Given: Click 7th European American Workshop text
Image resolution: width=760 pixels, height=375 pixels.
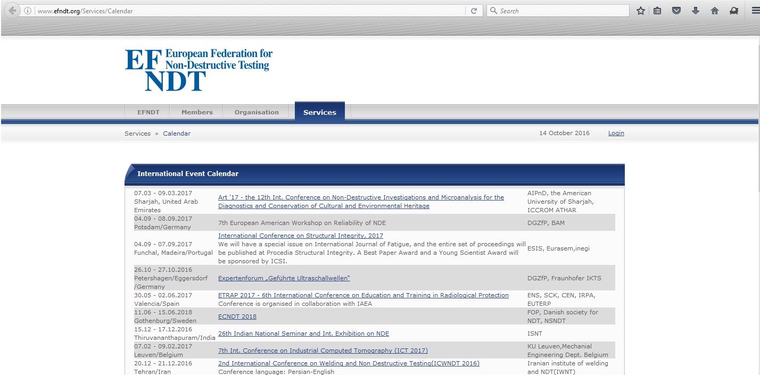Looking at the screenshot, I should coord(302,223).
